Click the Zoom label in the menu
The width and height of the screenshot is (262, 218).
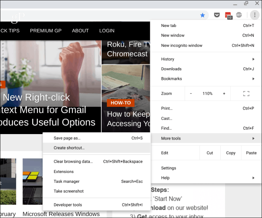[x=166, y=93]
